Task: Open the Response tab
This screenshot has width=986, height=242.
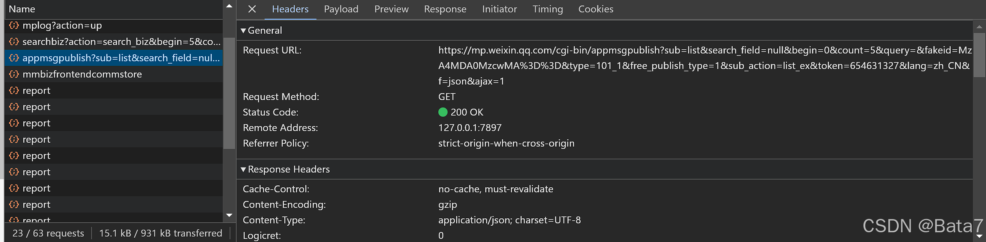Action: point(445,9)
